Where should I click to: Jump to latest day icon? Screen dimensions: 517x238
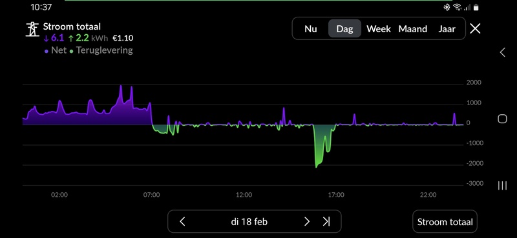[326, 221]
